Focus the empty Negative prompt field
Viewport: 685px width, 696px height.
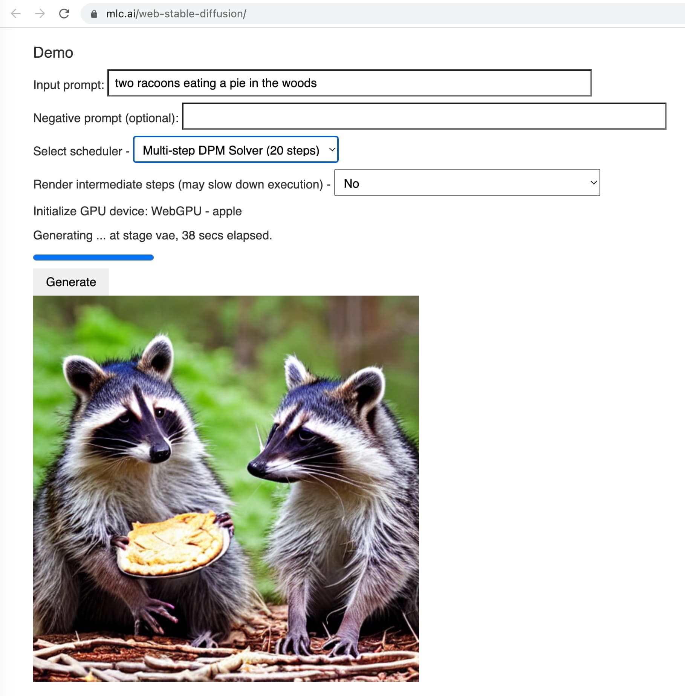pyautogui.click(x=424, y=117)
